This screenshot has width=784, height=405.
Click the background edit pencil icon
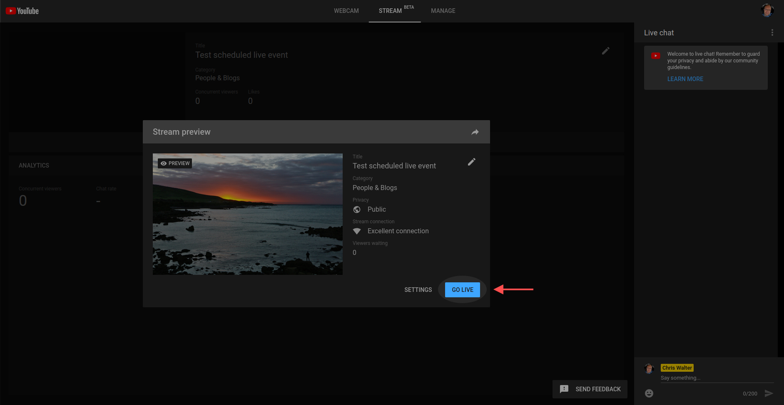605,51
